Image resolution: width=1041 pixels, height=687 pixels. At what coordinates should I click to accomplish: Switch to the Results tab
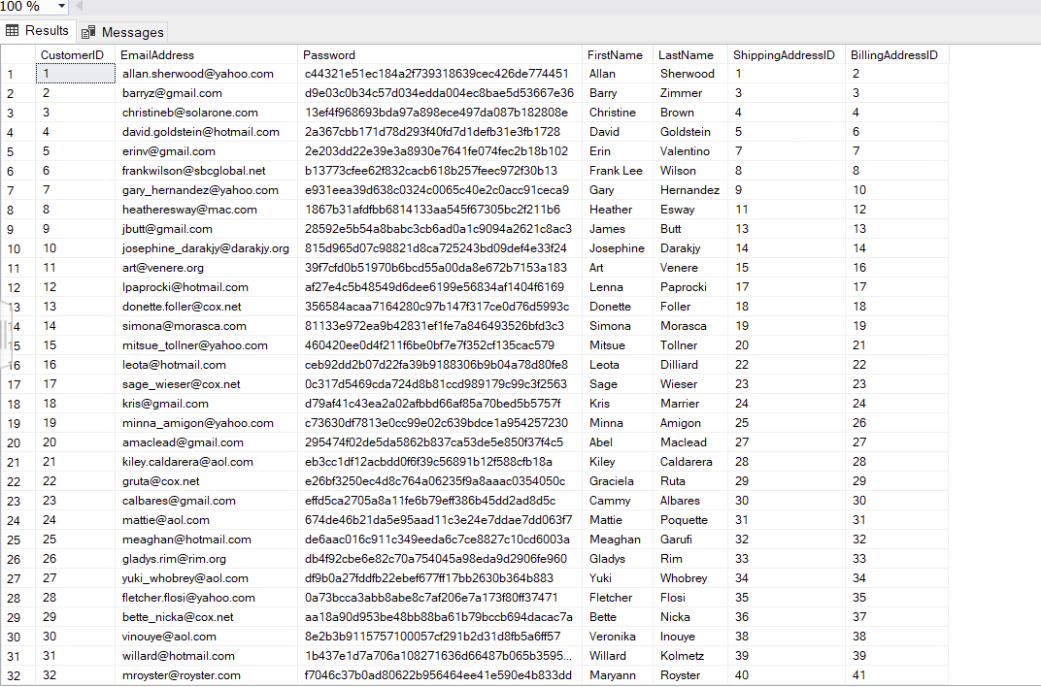(45, 30)
